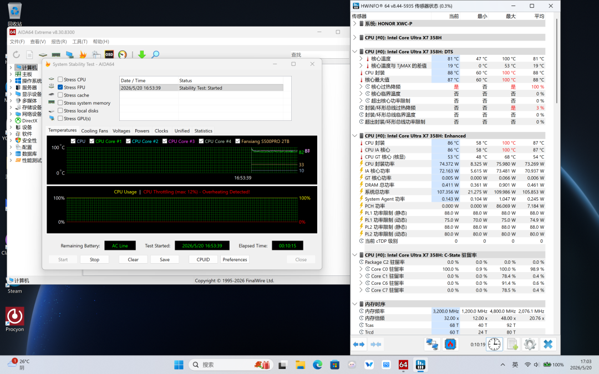
Task: Open Procyon desktop shortcut
Action: click(14, 320)
